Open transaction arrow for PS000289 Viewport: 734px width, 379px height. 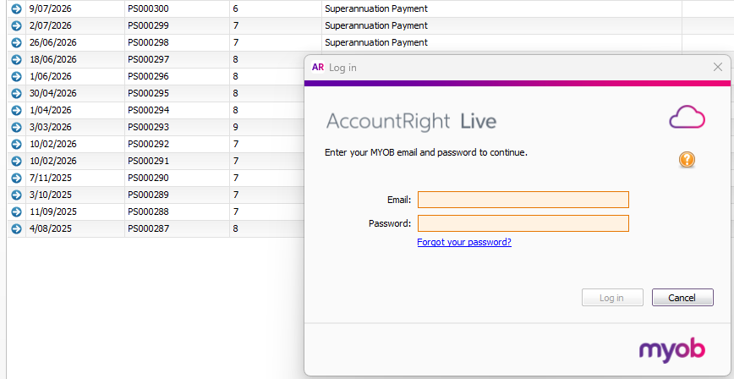[16, 195]
